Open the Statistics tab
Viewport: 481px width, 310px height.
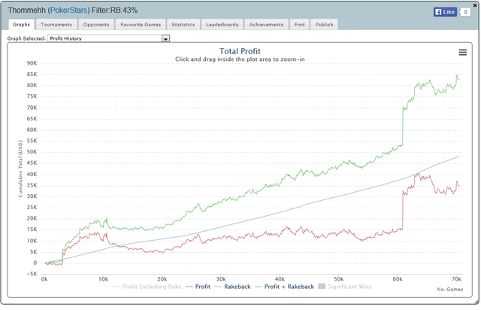(x=183, y=25)
